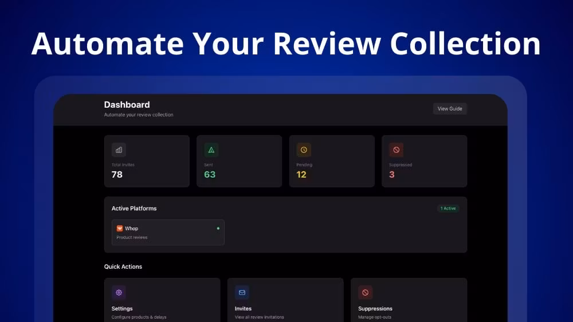The width and height of the screenshot is (573, 322).
Task: Open 'View all review invitations' under Invites
Action: coord(259,317)
